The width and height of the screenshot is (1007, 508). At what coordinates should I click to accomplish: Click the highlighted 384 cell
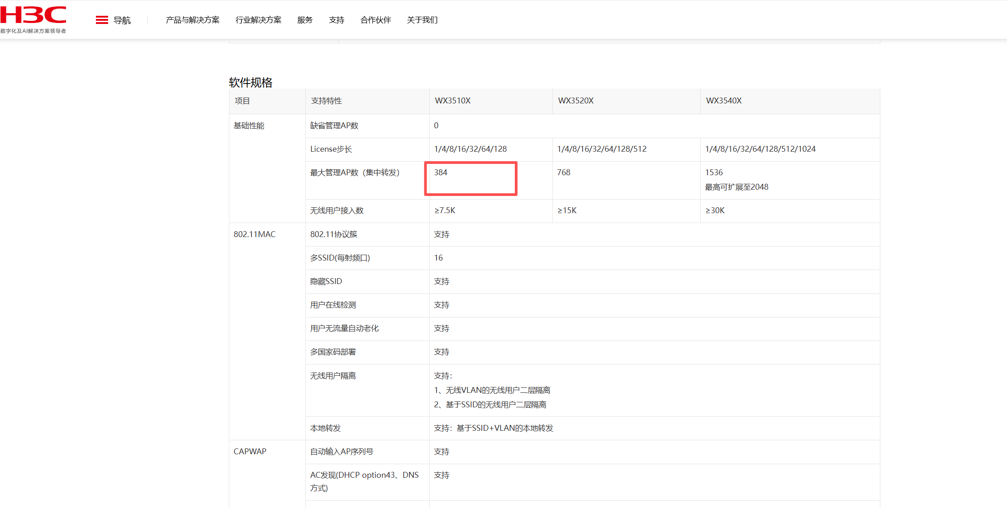coord(470,178)
